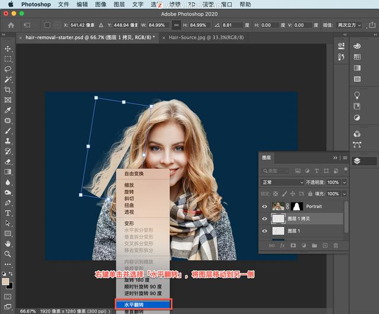Select the Move tool in the toolbar

[8, 49]
